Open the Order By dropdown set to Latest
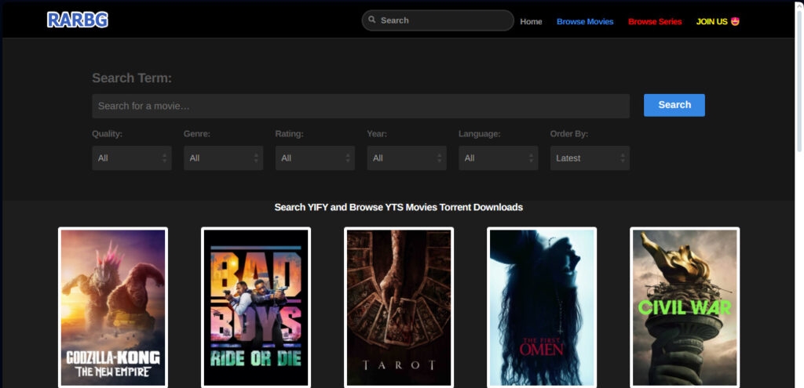The image size is (804, 388). [590, 158]
